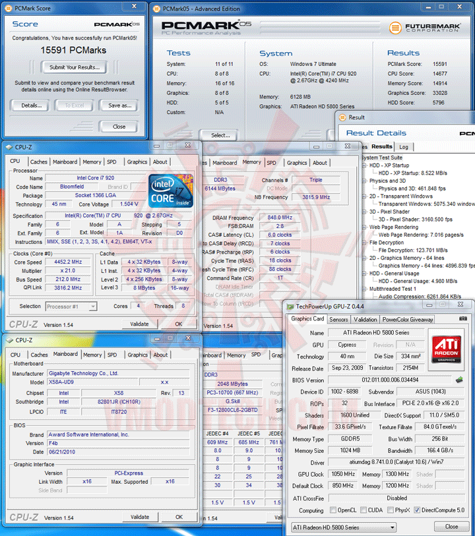Collapse the File Decryption node

[x=365, y=243]
